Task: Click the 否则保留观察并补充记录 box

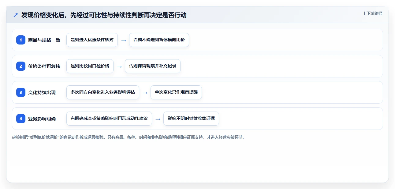Action: pyautogui.click(x=153, y=66)
